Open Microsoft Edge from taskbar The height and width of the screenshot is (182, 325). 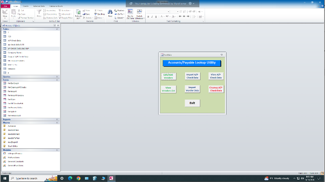tap(70, 178)
